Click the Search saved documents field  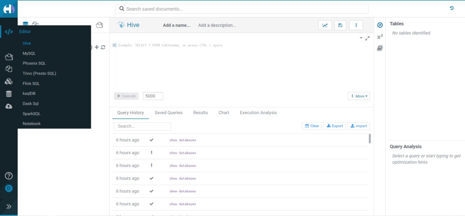[242, 9]
